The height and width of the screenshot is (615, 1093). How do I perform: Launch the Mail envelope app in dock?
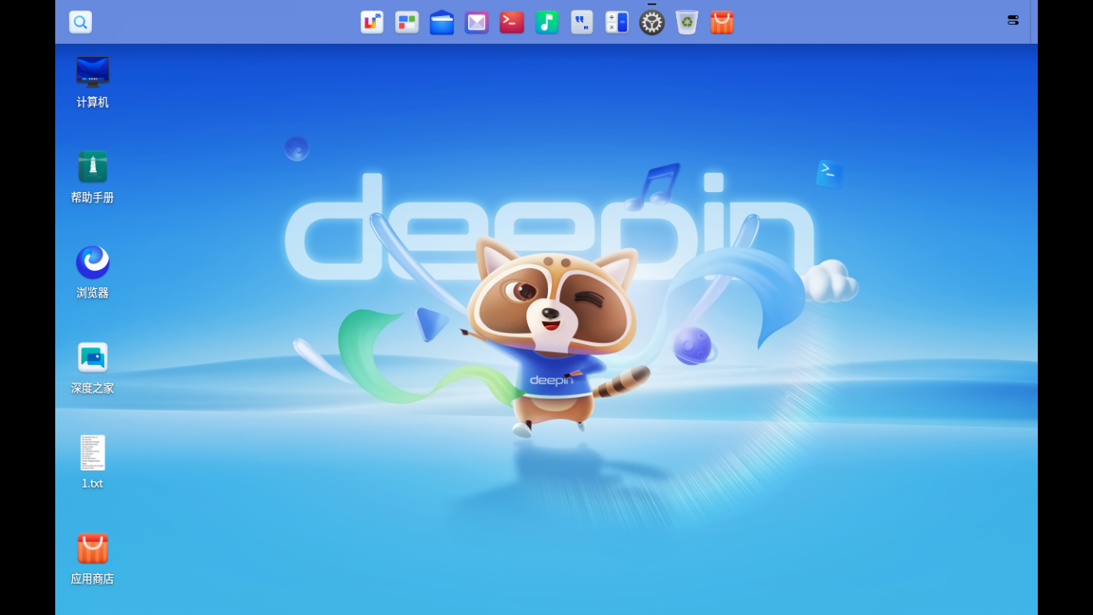tap(477, 22)
